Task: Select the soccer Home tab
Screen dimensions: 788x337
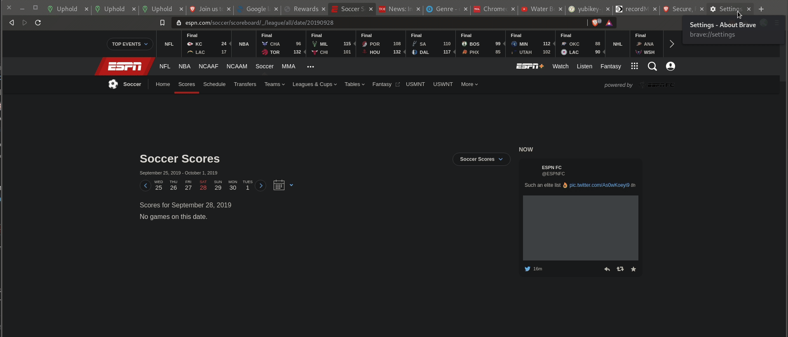Action: point(163,84)
